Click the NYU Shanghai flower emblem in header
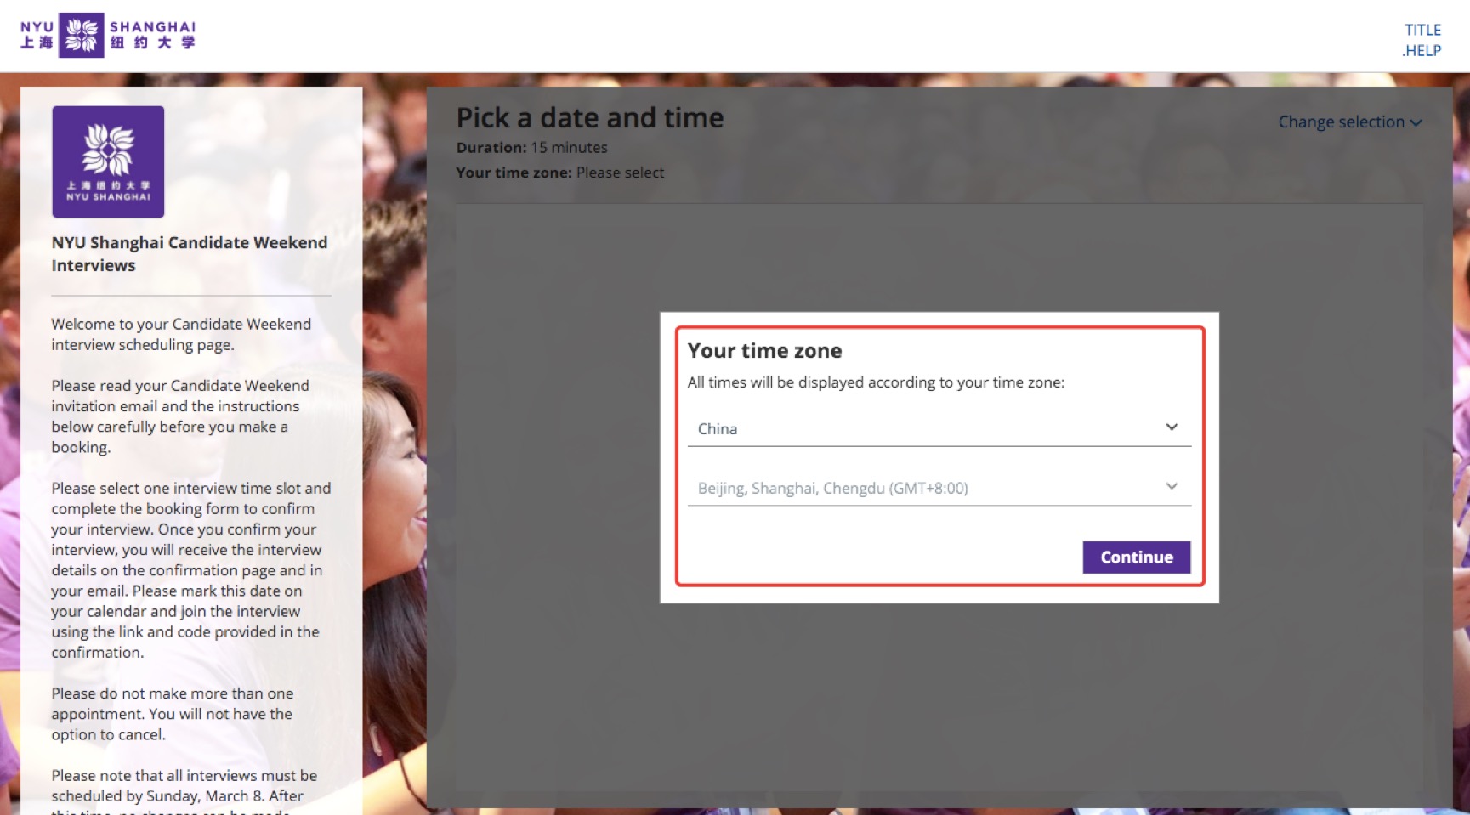 (82, 36)
